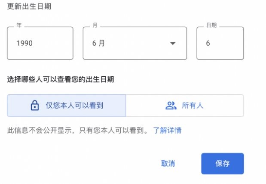Save changes with the 保存 button

click(223, 164)
